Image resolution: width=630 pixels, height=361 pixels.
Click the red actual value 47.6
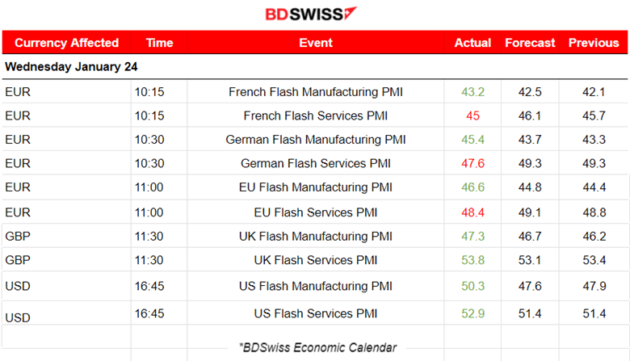[473, 163]
